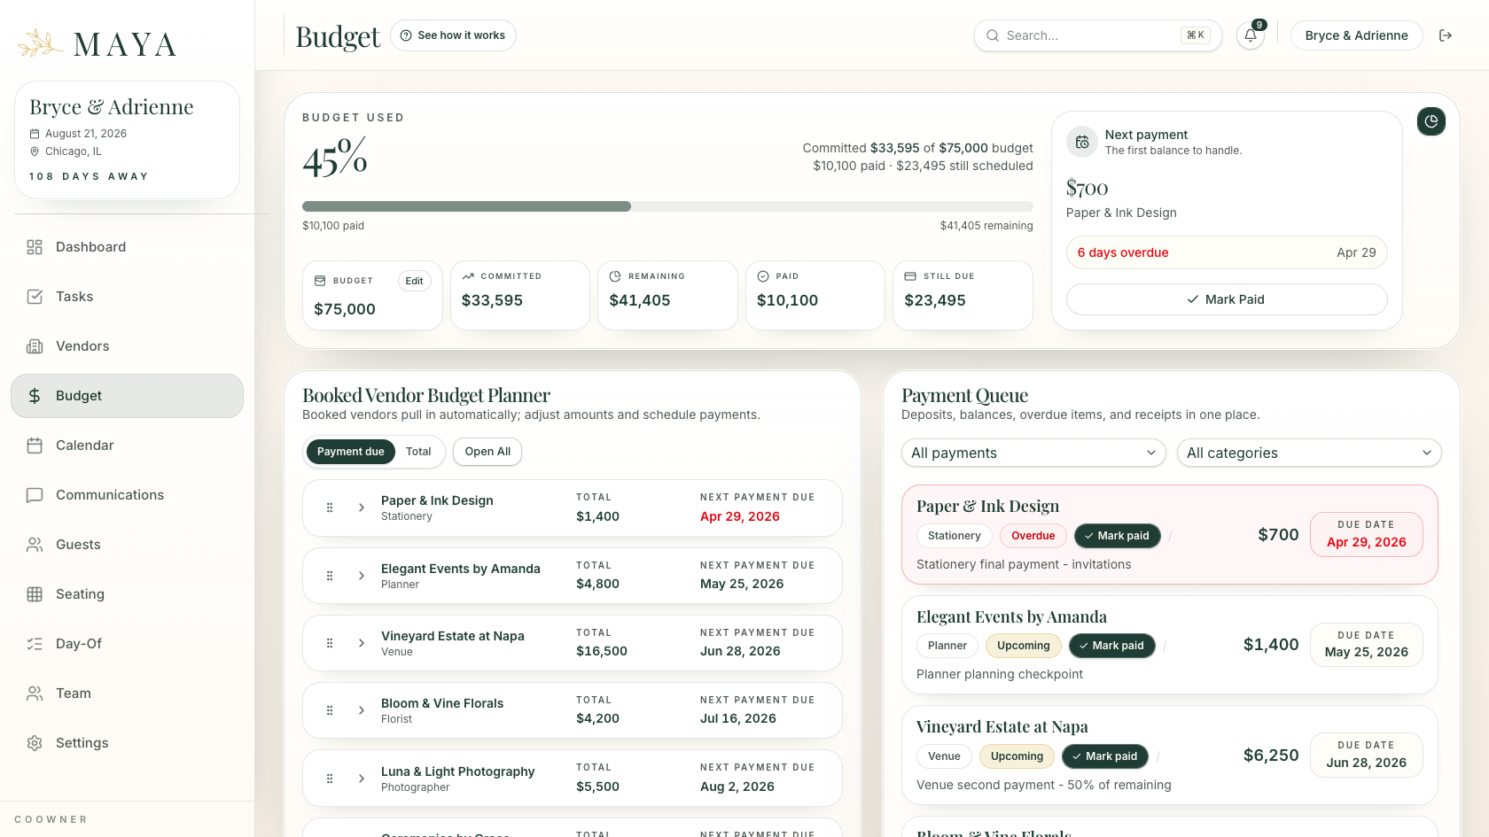Open the All categories filter dropdown
Screen dimensions: 1489x837
[x=1309, y=453]
